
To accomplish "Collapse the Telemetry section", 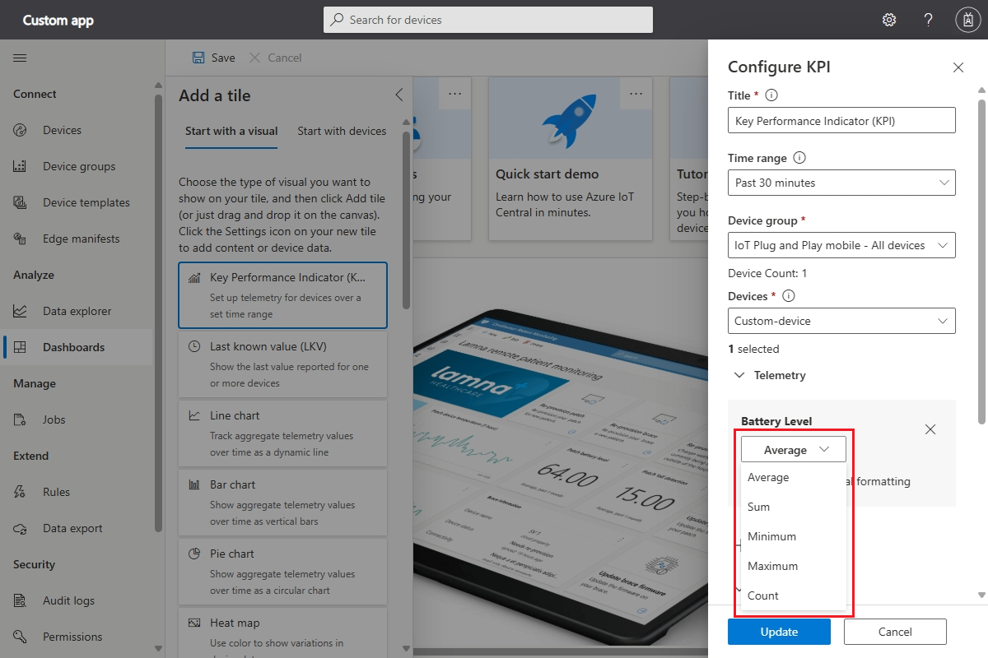I will click(739, 375).
